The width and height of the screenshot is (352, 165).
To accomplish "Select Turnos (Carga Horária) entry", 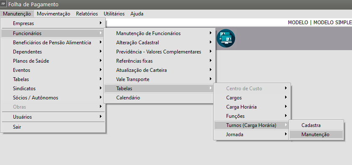I will click(x=252, y=125).
